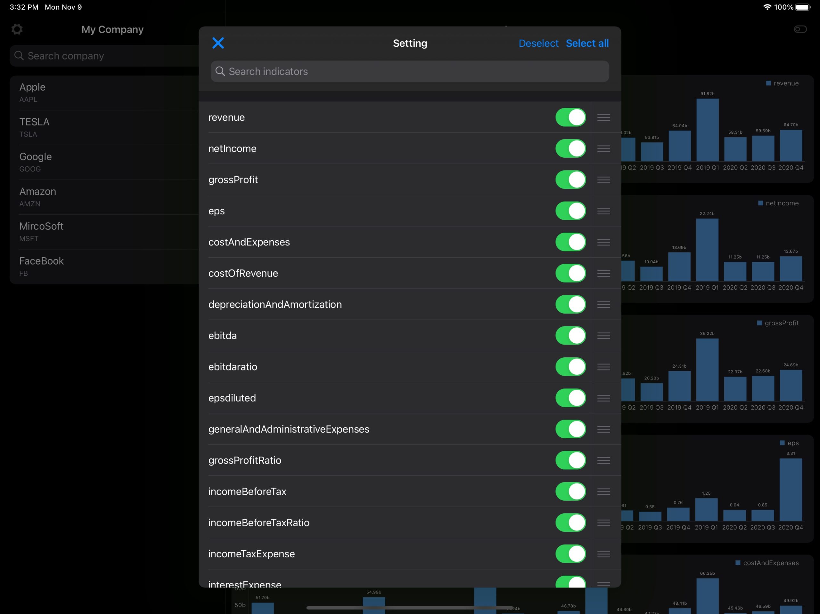Tap the reorder handle for incomeBeforeTaxRatio

603,522
